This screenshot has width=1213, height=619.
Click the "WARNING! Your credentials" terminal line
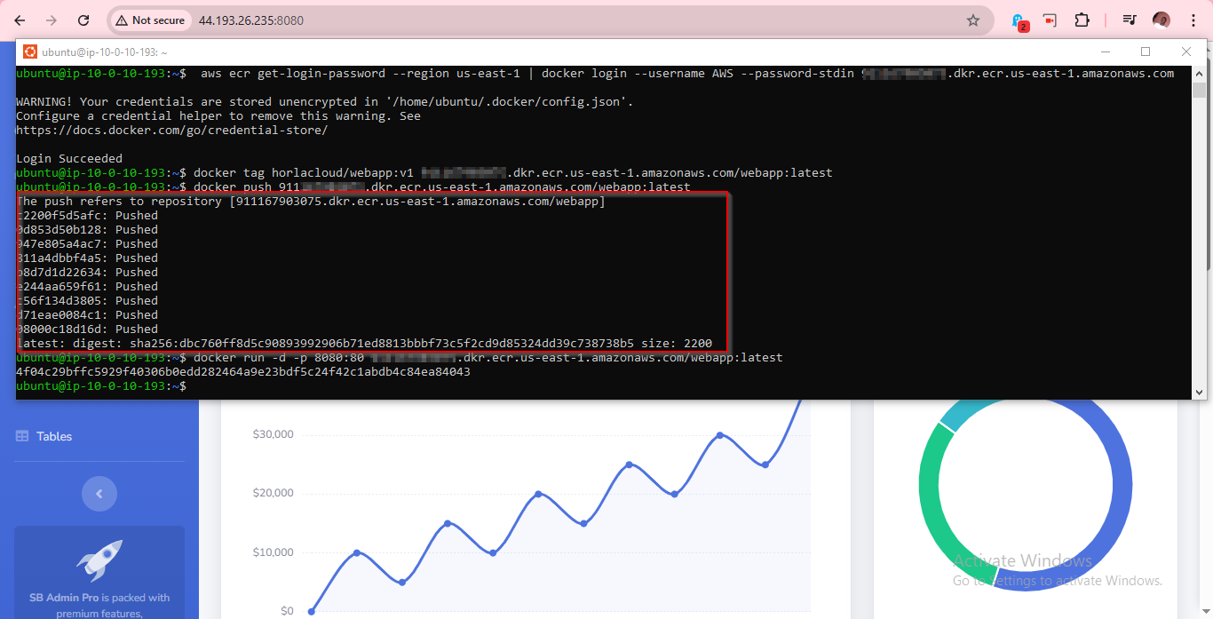tap(327, 101)
